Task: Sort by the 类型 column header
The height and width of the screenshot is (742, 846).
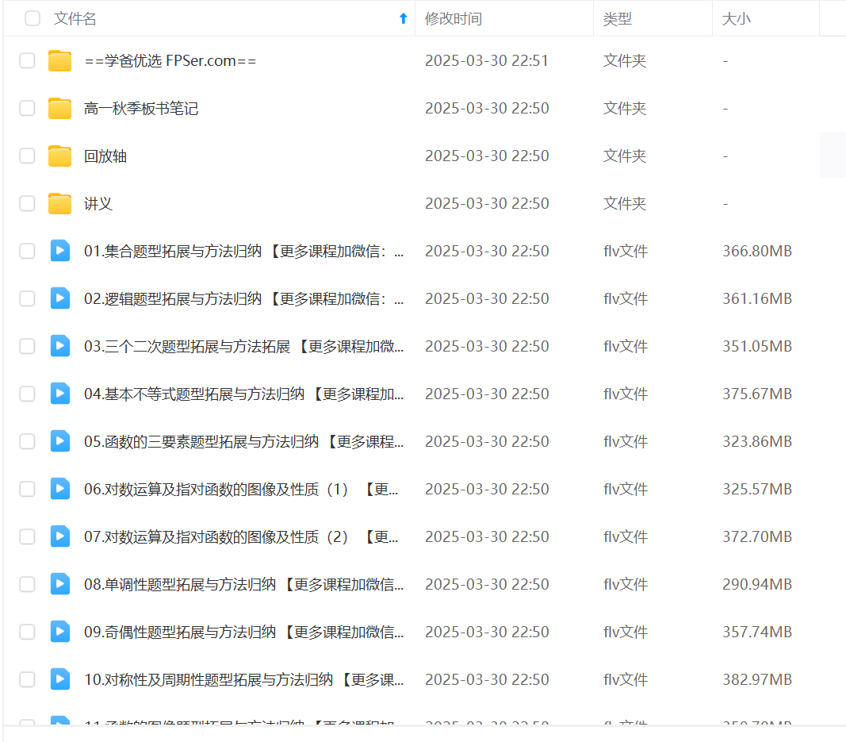Action: tap(617, 19)
